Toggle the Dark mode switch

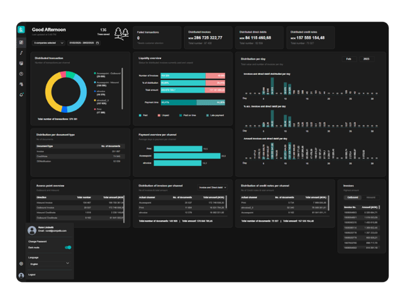point(68,247)
